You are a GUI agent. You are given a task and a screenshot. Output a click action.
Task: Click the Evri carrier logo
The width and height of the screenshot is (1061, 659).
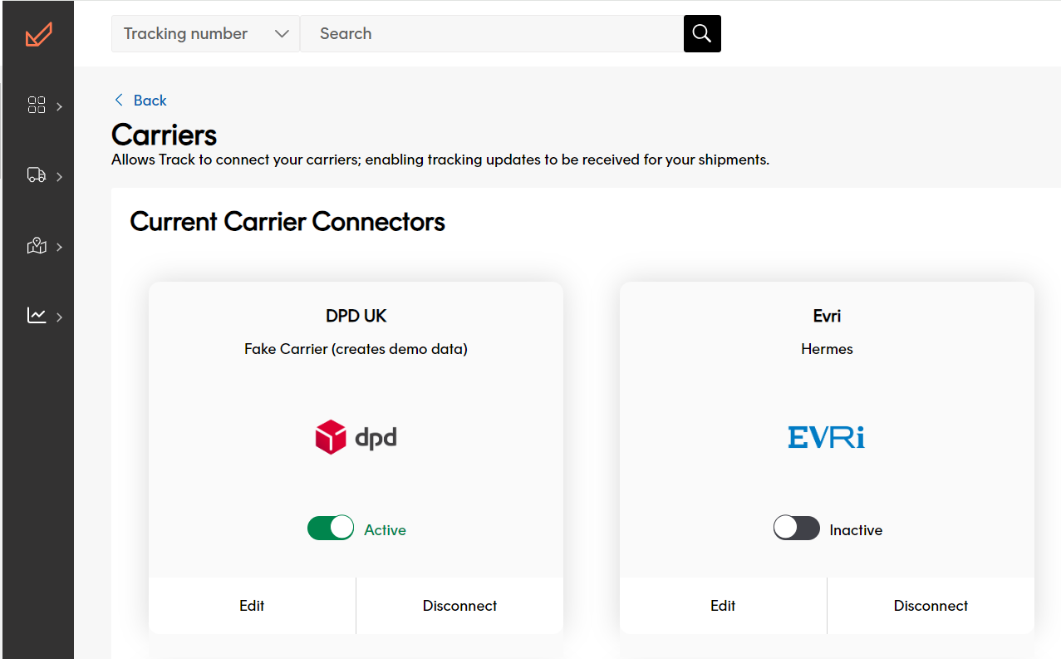click(x=826, y=437)
